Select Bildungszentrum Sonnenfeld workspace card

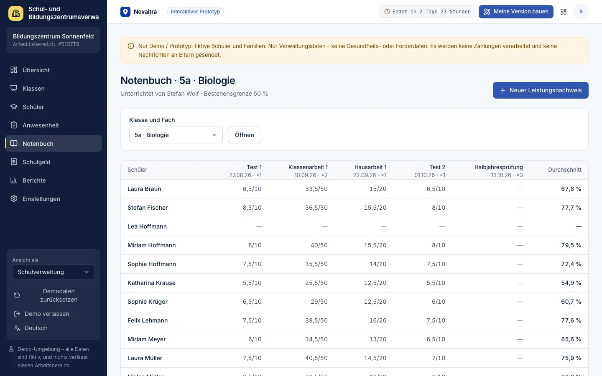tap(54, 40)
